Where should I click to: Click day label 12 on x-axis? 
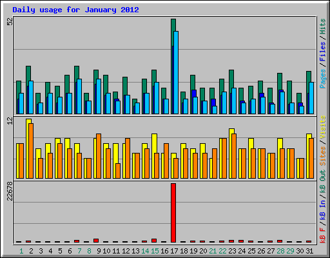pos(126,251)
